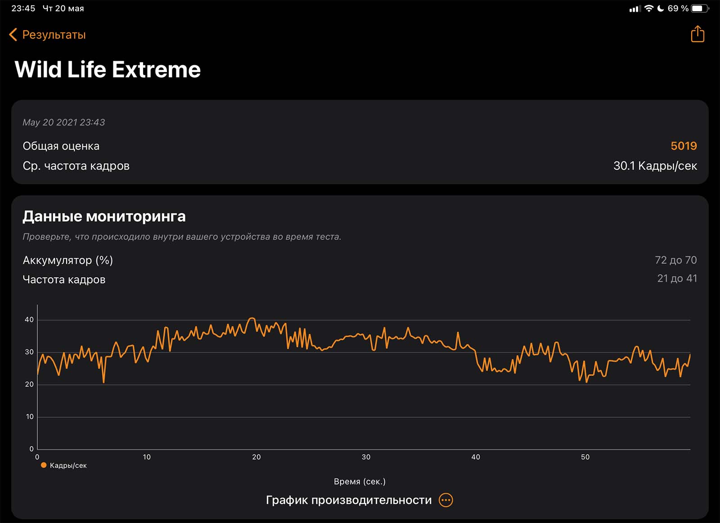Tap the График производительности label
720x523 pixels.
(349, 500)
